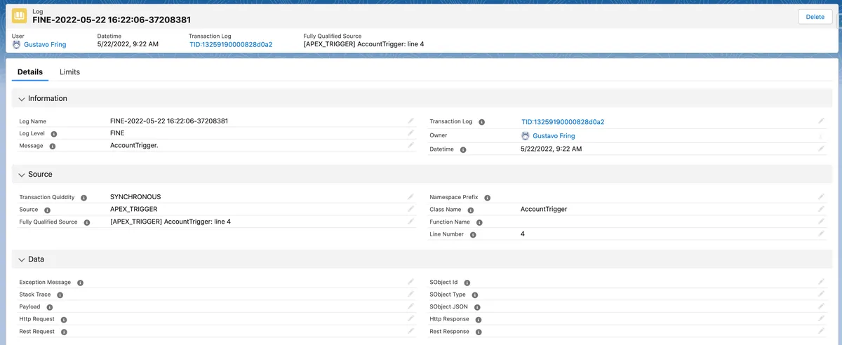
Task: Edit the Log Name field pencil icon
Action: pos(411,121)
